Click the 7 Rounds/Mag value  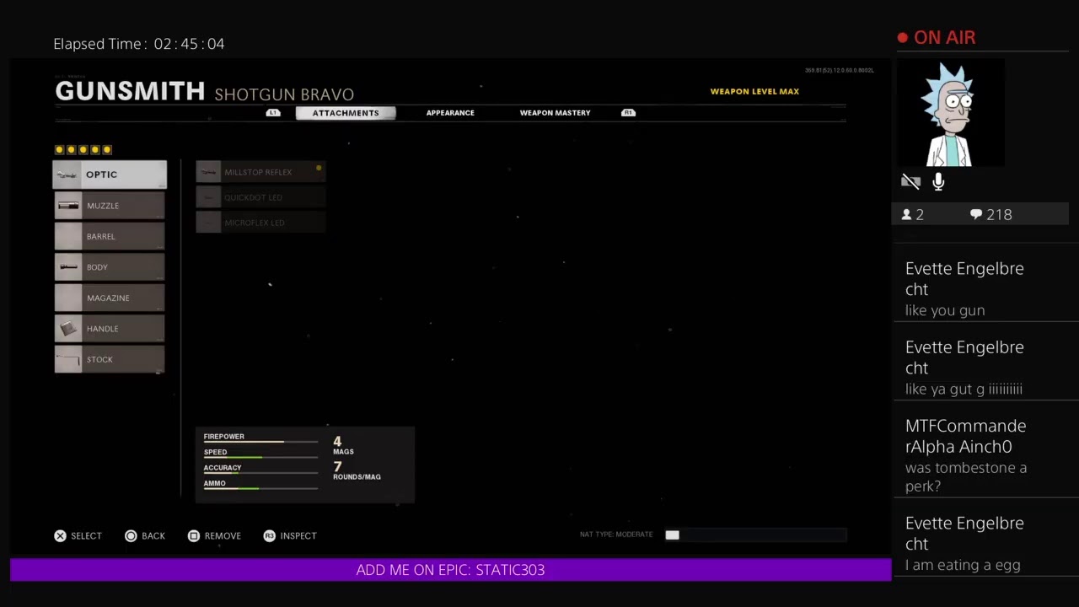(x=356, y=470)
